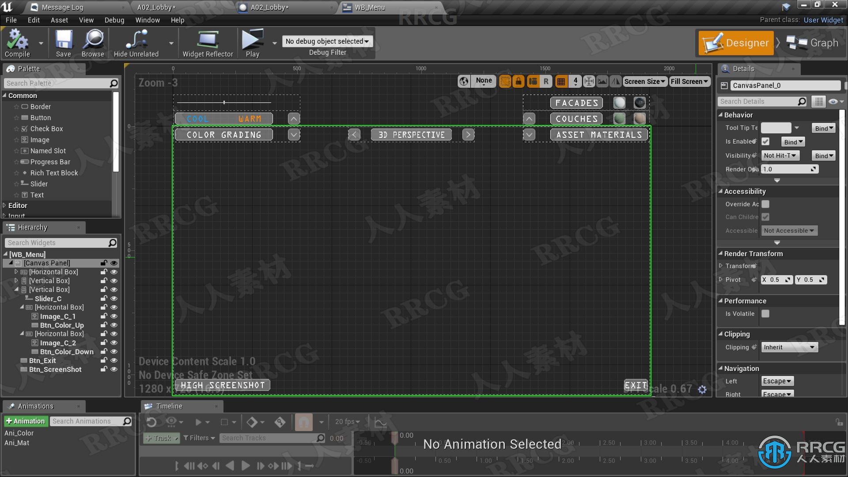848x477 pixels.
Task: Play the animation forward in Timeline
Action: (x=246, y=466)
